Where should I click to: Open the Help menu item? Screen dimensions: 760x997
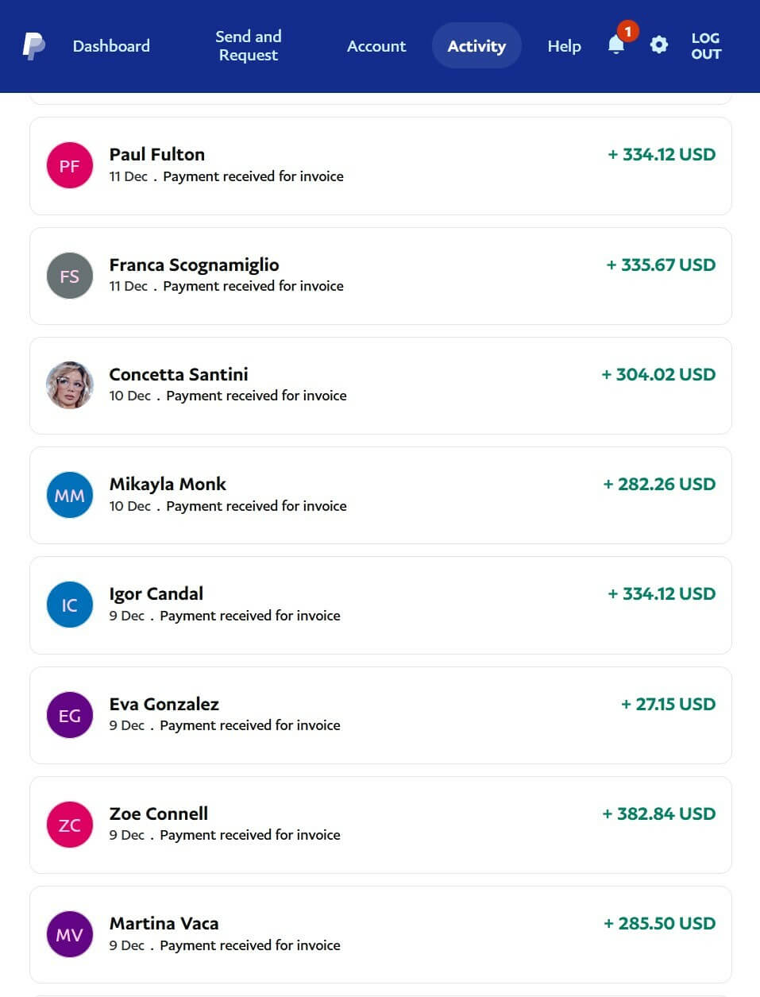tap(564, 46)
